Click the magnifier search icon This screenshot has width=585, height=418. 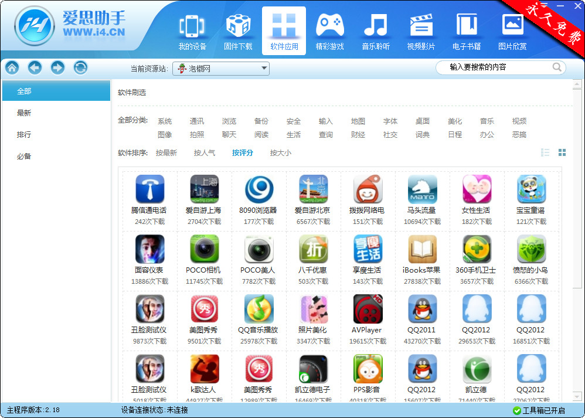click(x=557, y=67)
